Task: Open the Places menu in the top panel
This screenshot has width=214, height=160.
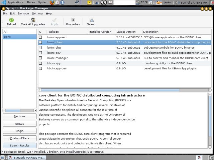Action: tap(31, 2)
